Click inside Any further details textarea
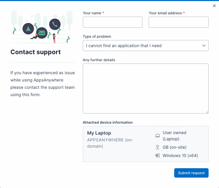This screenshot has height=188, width=219. (x=146, y=89)
